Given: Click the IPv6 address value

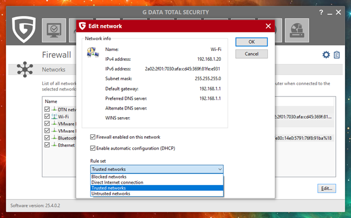Looking at the screenshot, I should click(x=183, y=69).
